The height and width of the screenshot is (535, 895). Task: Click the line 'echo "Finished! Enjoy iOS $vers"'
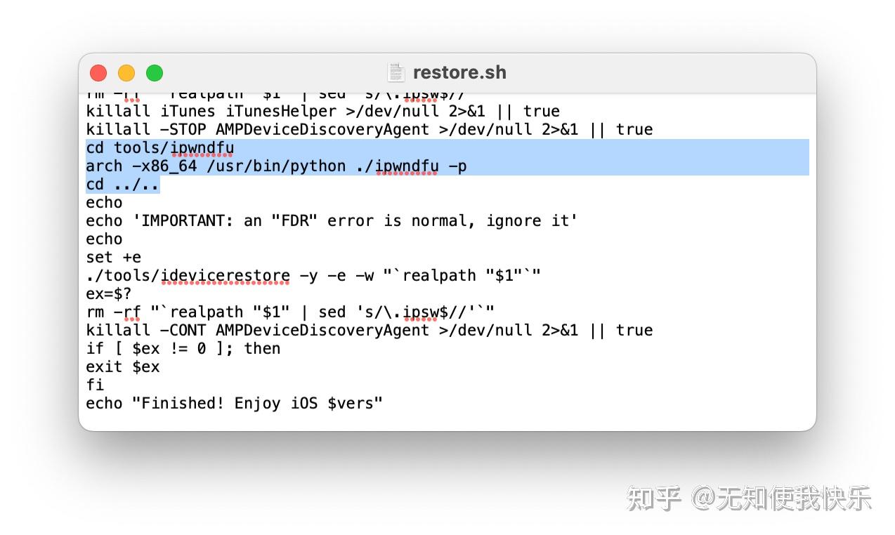pyautogui.click(x=235, y=403)
